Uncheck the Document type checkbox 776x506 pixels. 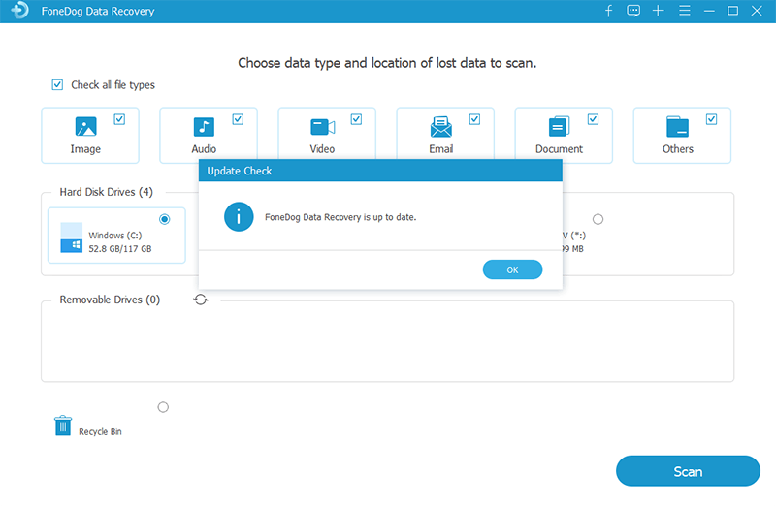click(593, 119)
